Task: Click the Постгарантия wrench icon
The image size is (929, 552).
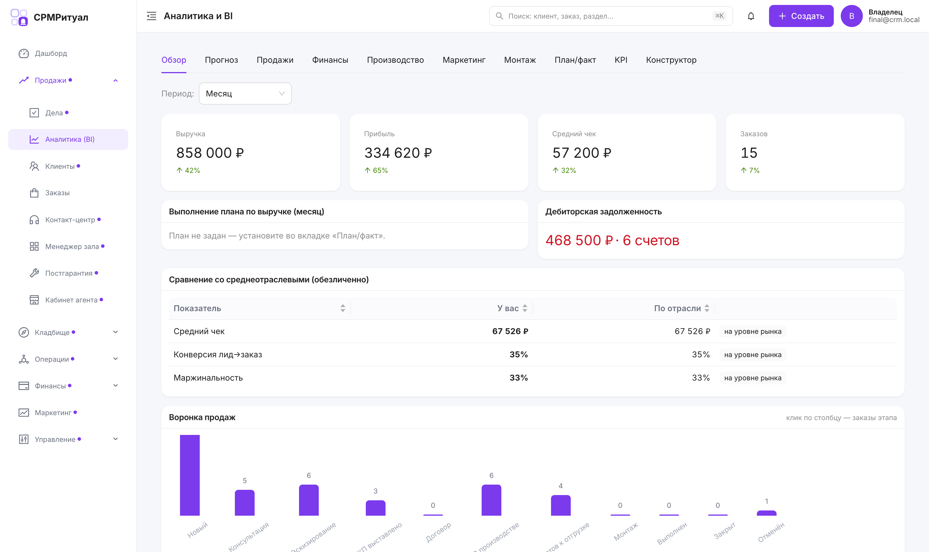Action: click(x=34, y=273)
